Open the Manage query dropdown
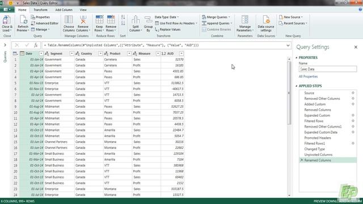The height and width of the screenshot is (204, 363). point(40,29)
